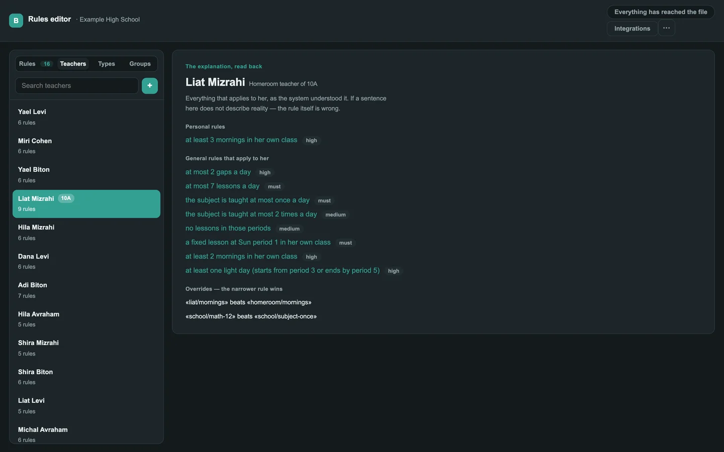Open 'at least 3 mornings in her own class' rule

point(241,140)
